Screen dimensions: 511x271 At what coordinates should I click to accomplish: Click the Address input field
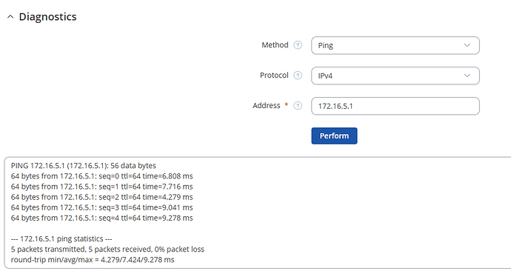tap(395, 106)
